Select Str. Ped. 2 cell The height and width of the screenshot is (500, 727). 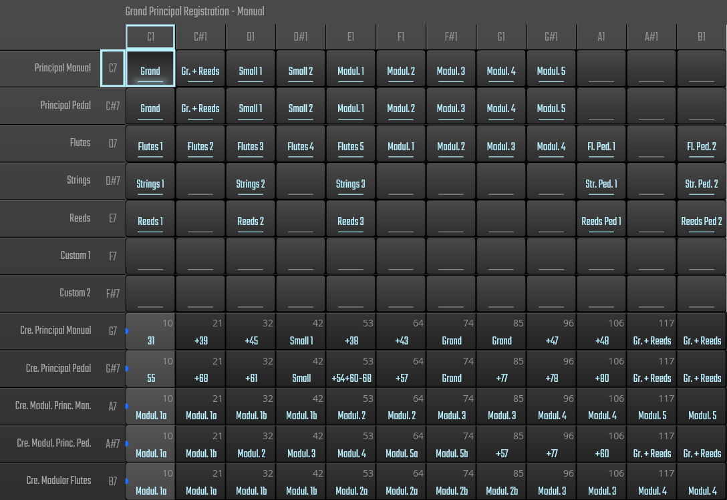click(701, 181)
